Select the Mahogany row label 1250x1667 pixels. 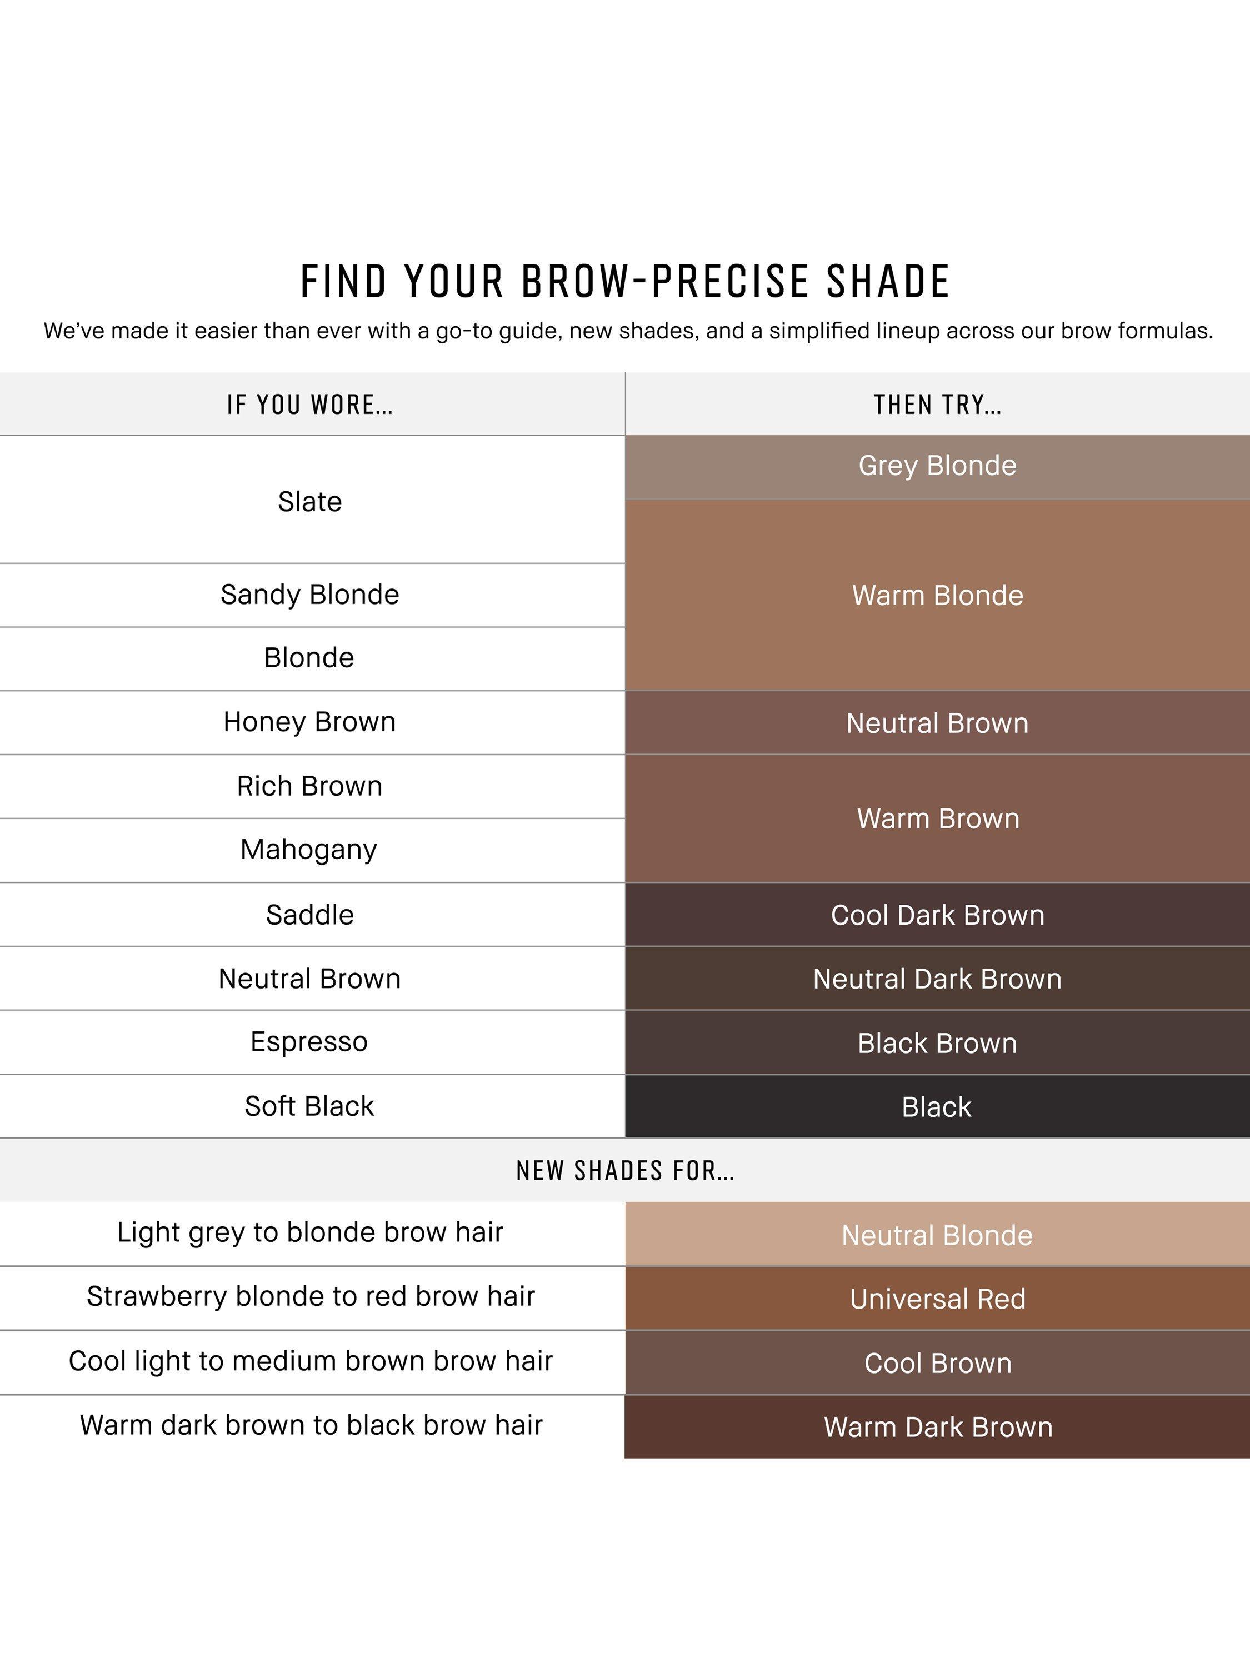tap(309, 849)
